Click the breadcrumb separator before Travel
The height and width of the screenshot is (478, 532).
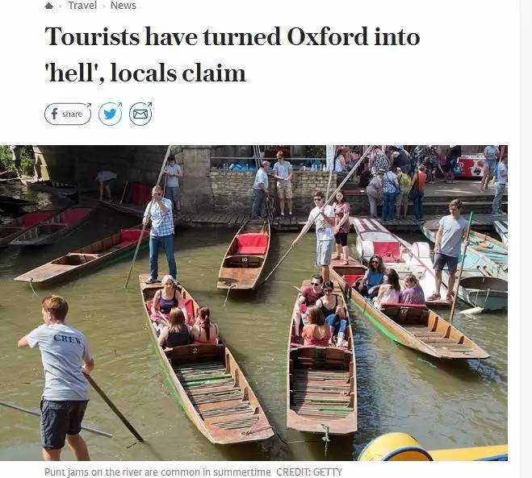[61, 6]
